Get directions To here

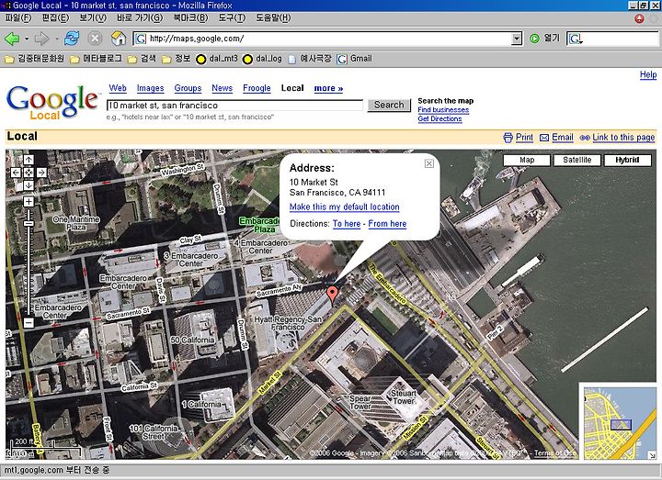(x=347, y=224)
